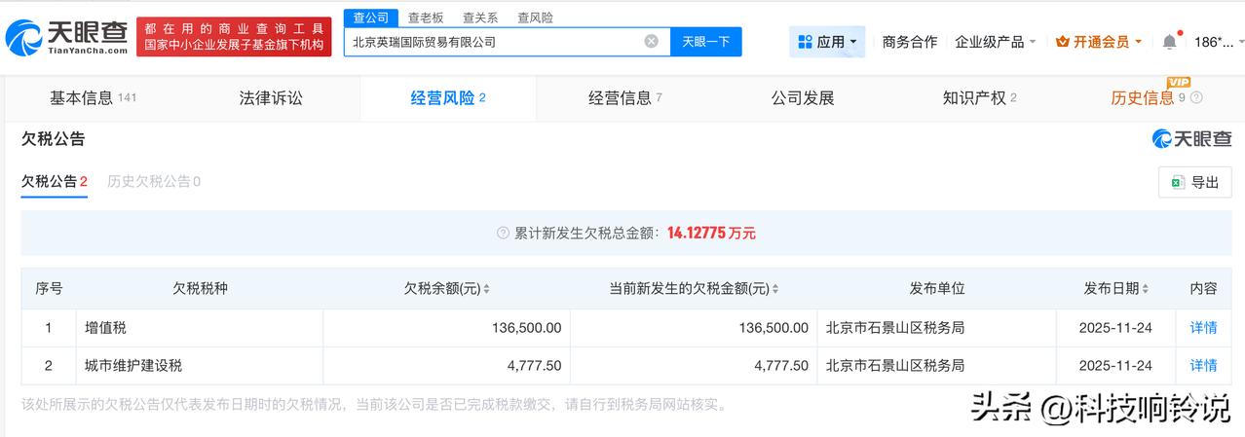Switch to 查公司 search tab
Image resolution: width=1245 pixels, height=437 pixels.
[370, 18]
